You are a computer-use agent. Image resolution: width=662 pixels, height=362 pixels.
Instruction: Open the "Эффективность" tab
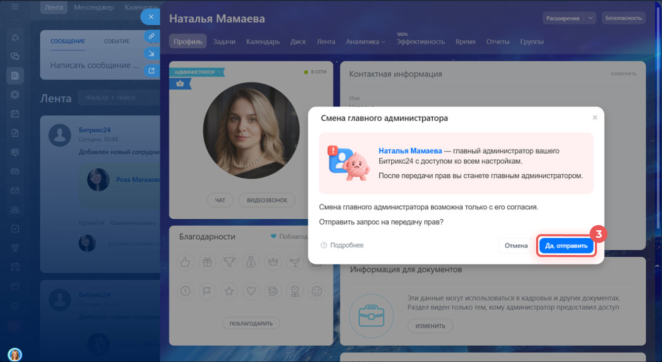[420, 42]
